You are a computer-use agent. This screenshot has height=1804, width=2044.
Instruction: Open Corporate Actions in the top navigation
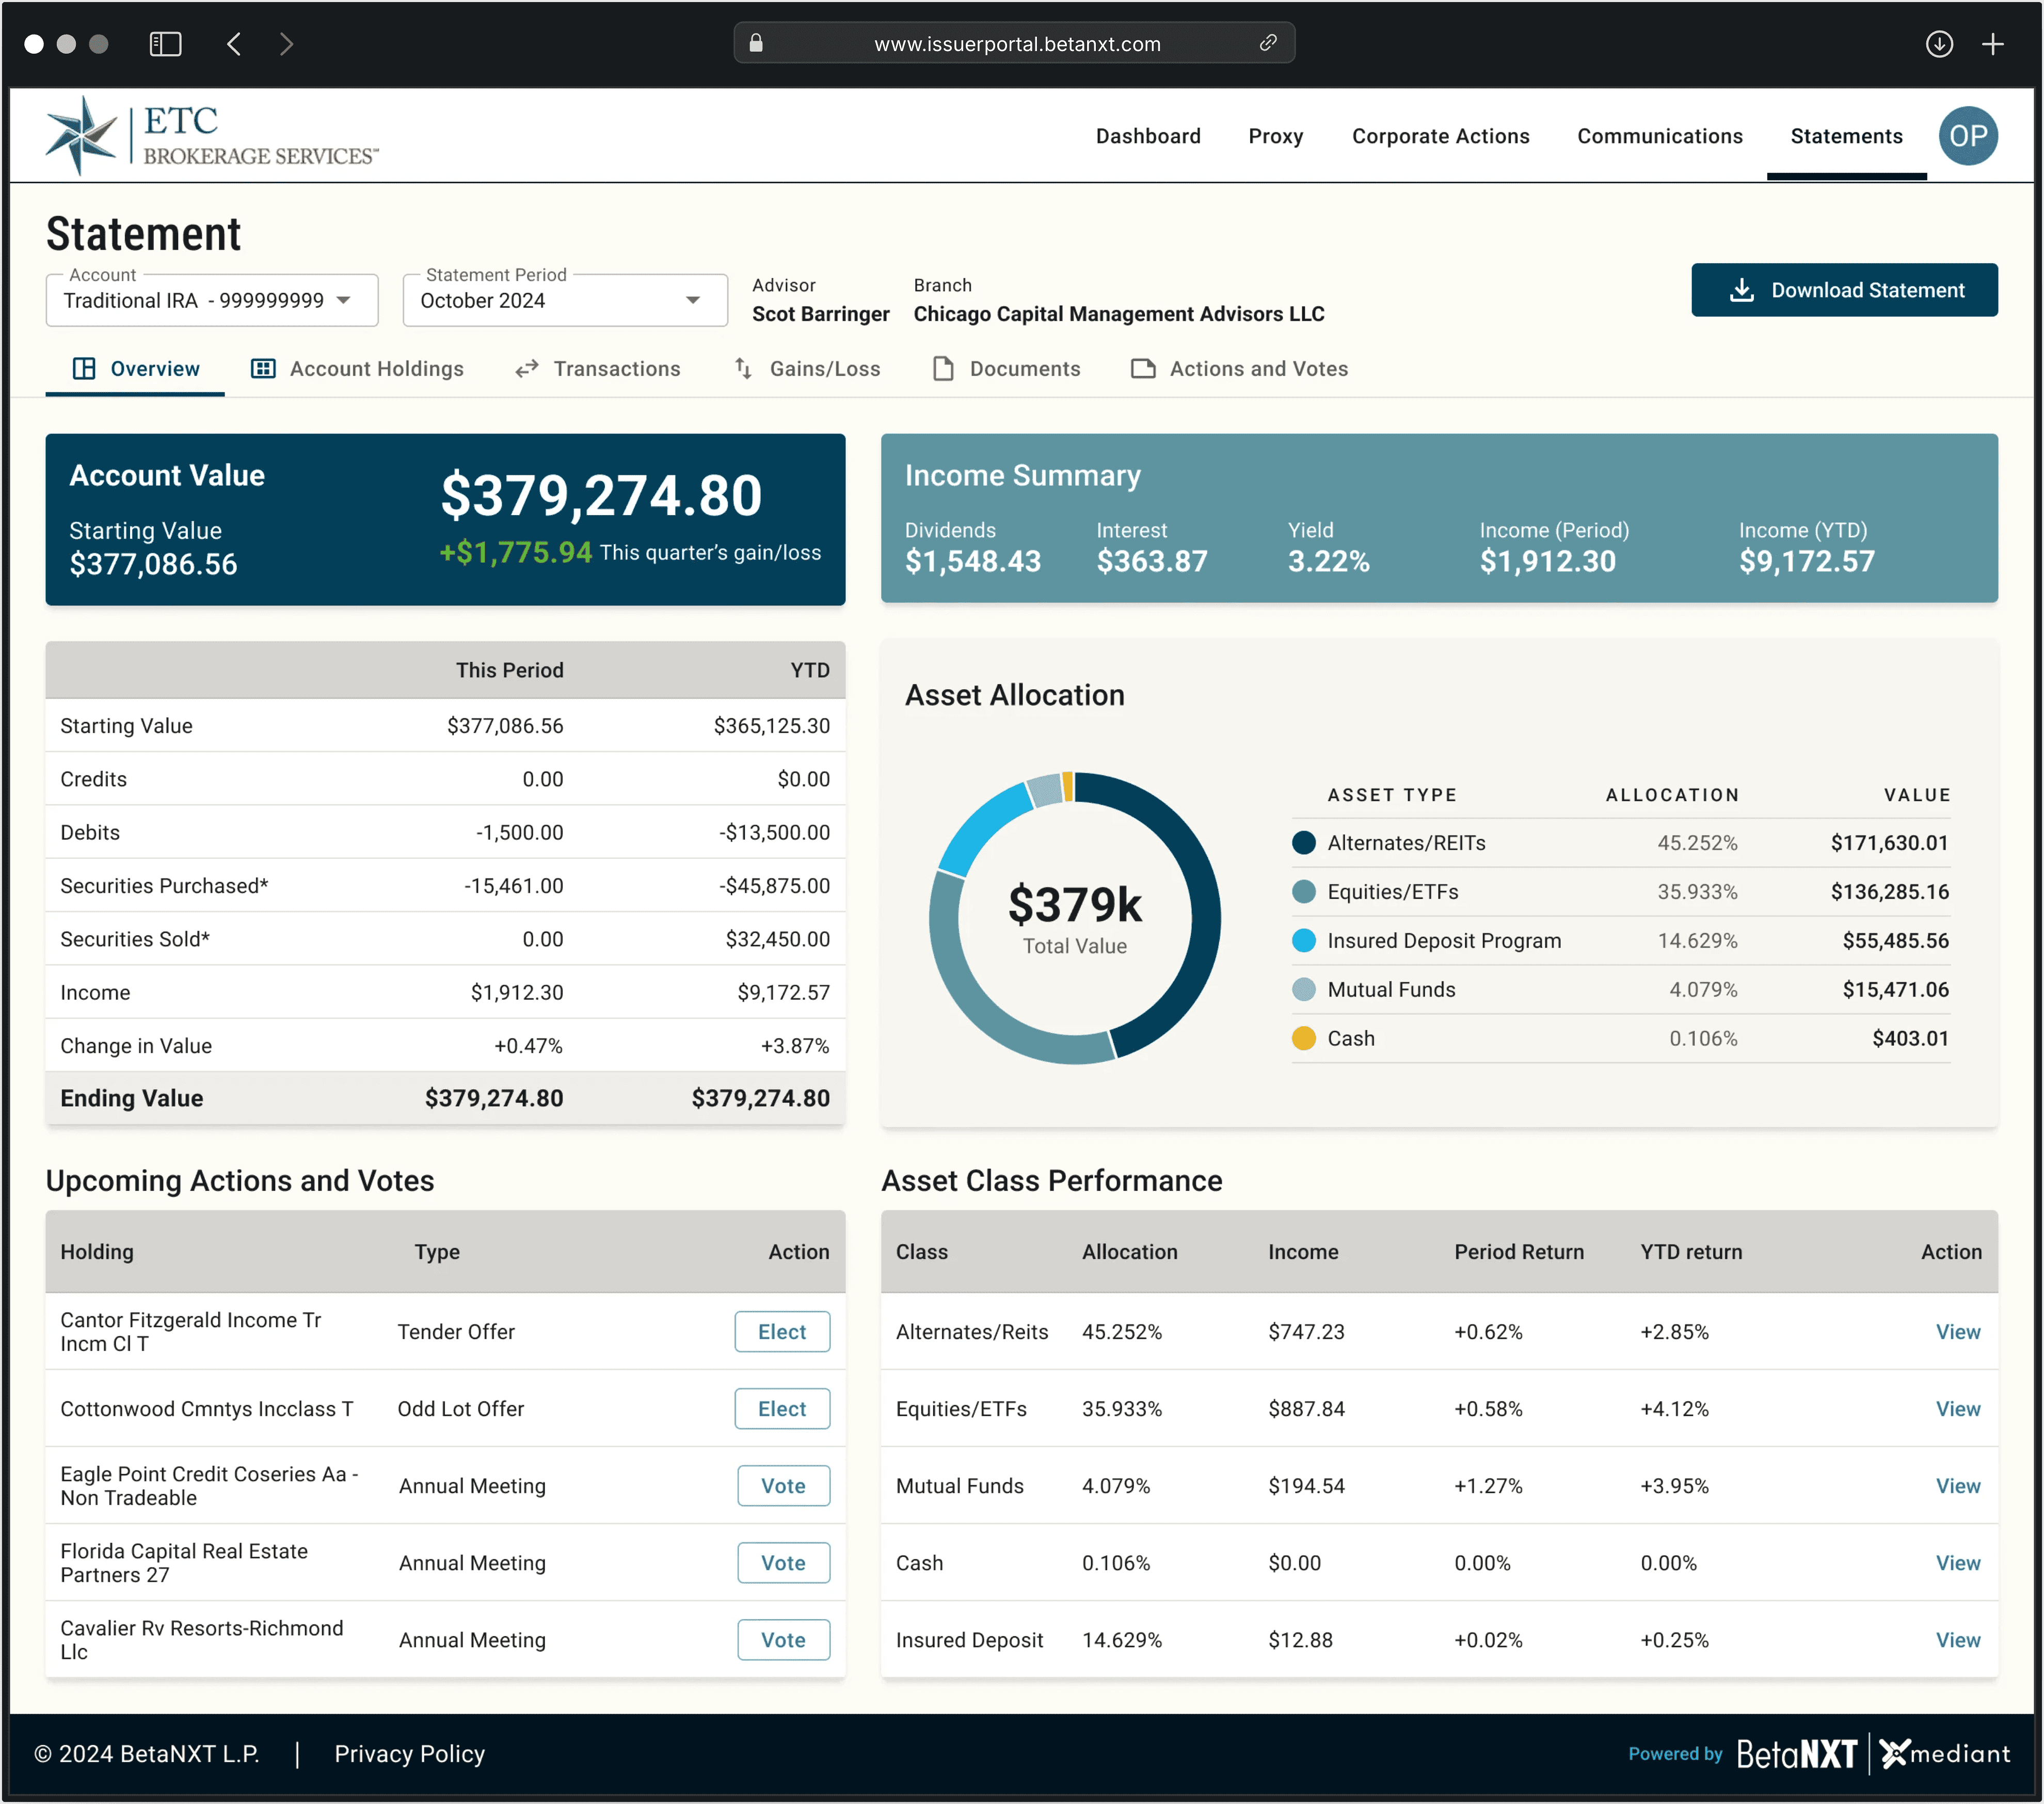click(1440, 136)
